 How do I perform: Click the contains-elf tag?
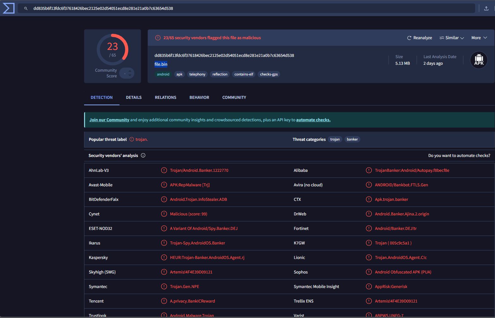click(x=244, y=74)
